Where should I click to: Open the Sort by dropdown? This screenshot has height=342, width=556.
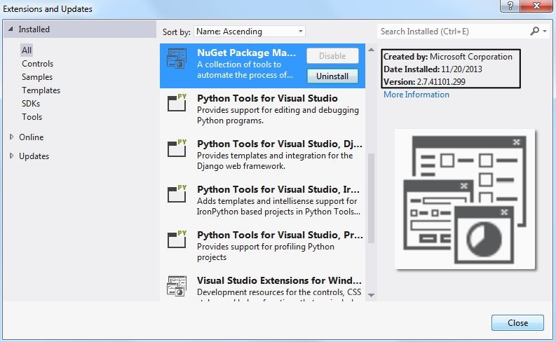(x=250, y=32)
